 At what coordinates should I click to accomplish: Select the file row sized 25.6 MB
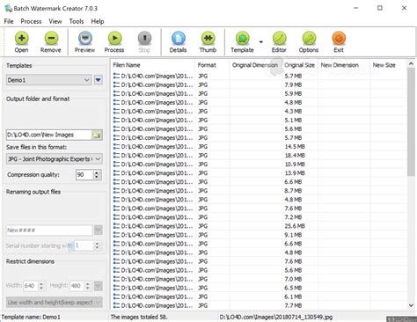(x=260, y=226)
